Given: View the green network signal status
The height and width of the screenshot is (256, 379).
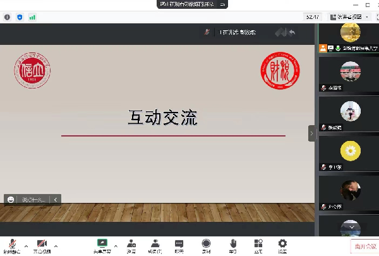Looking at the screenshot, I should point(32,17).
